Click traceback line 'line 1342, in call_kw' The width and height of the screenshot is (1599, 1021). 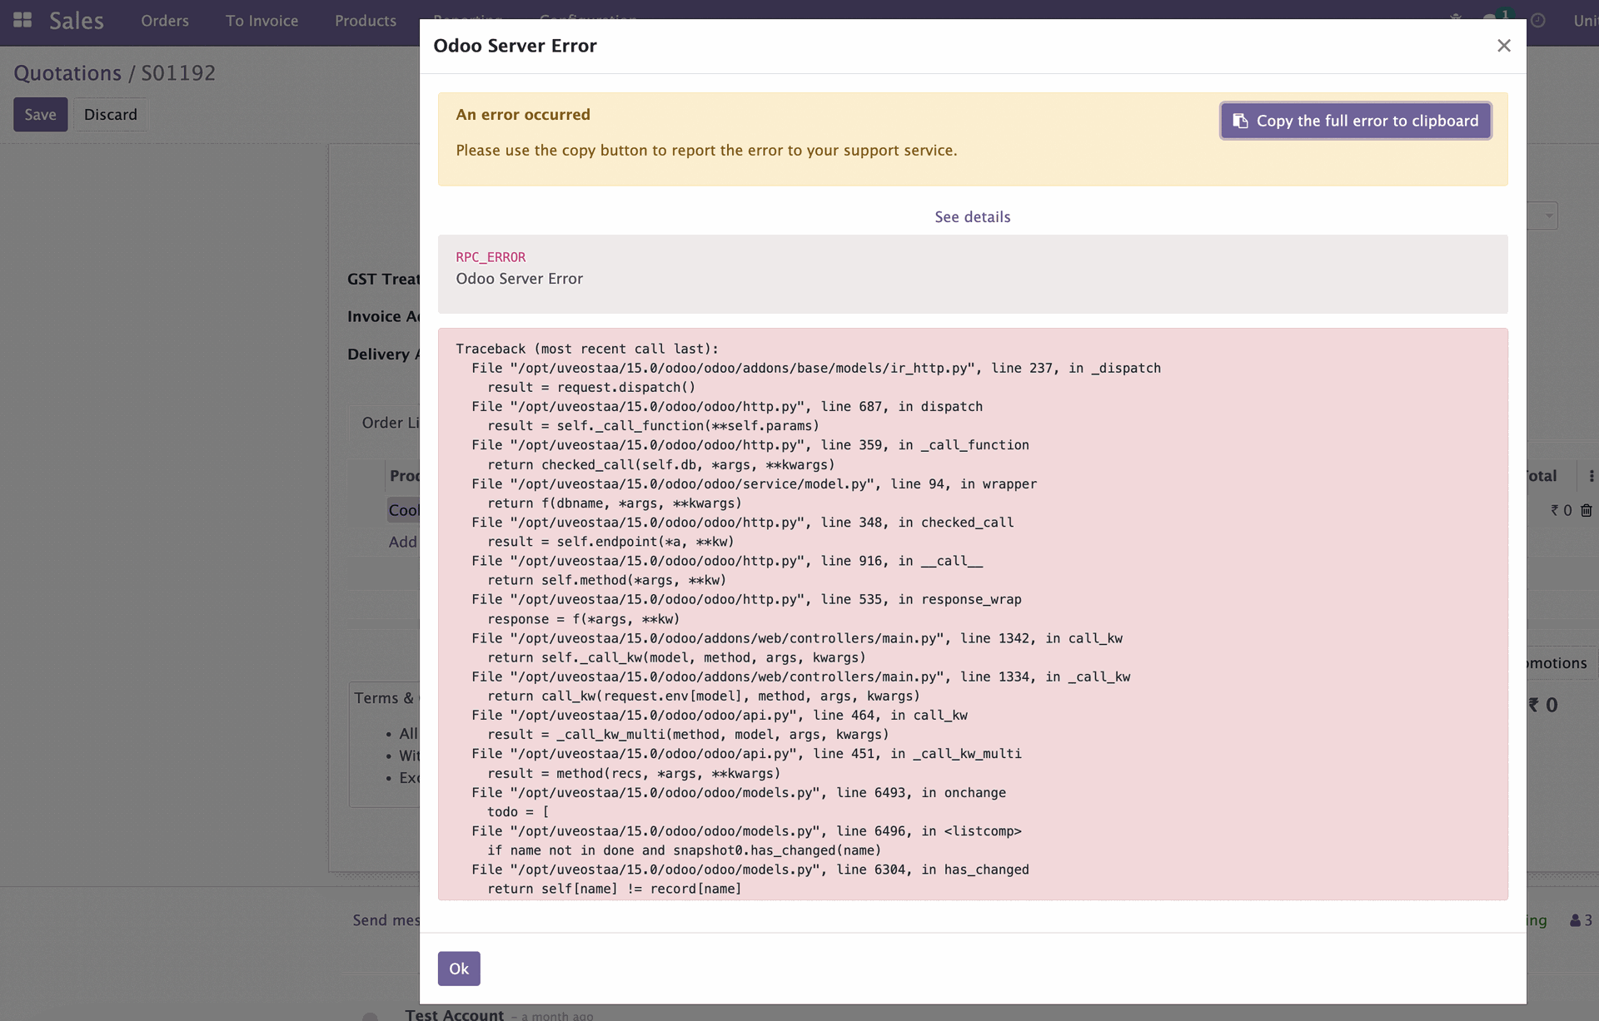(x=797, y=638)
